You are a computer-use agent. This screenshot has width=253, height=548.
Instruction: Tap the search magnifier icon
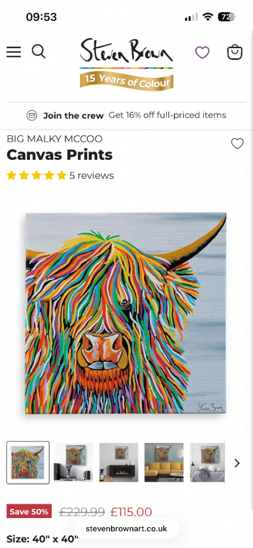click(x=39, y=52)
